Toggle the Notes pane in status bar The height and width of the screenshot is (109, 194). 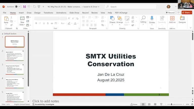point(134,104)
